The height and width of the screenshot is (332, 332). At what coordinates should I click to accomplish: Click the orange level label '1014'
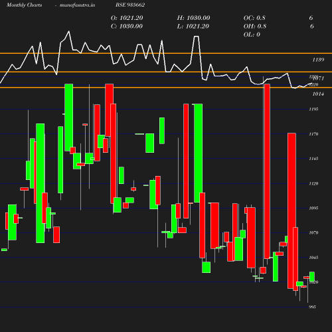pos(318,94)
